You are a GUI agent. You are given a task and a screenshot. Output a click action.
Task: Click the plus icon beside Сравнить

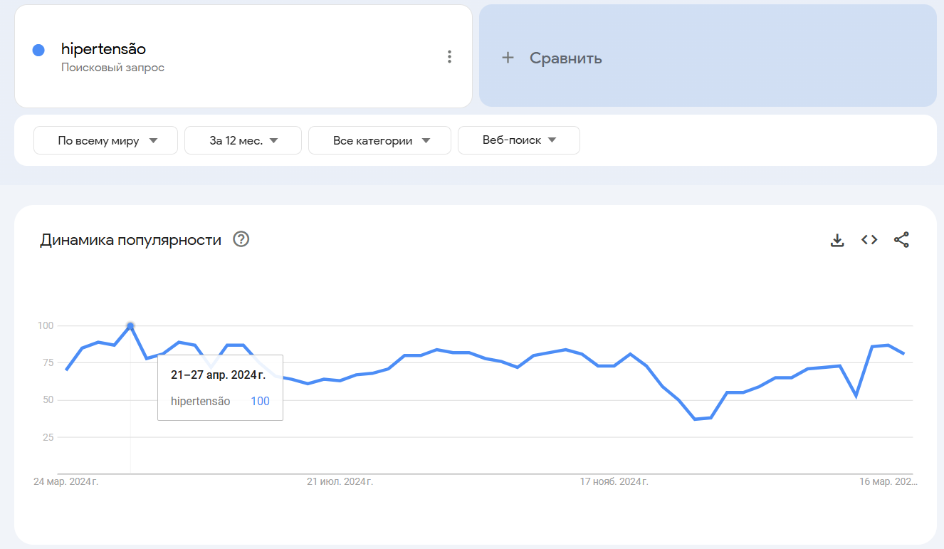tap(508, 58)
